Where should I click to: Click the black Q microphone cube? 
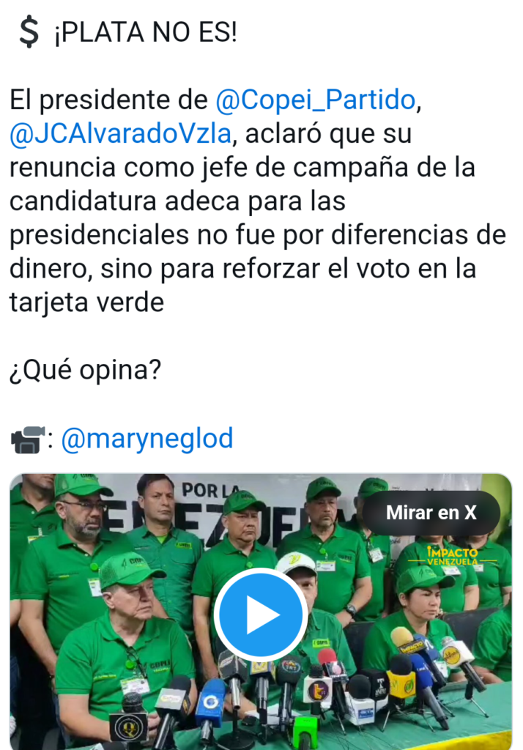pyautogui.click(x=129, y=725)
